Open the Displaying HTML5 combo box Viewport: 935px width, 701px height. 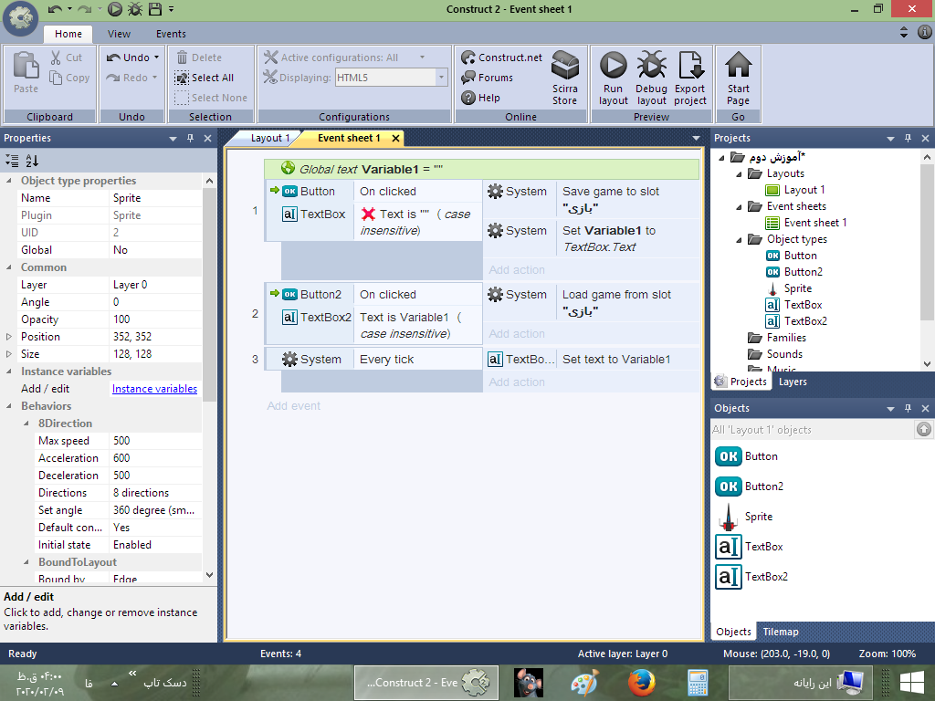391,78
